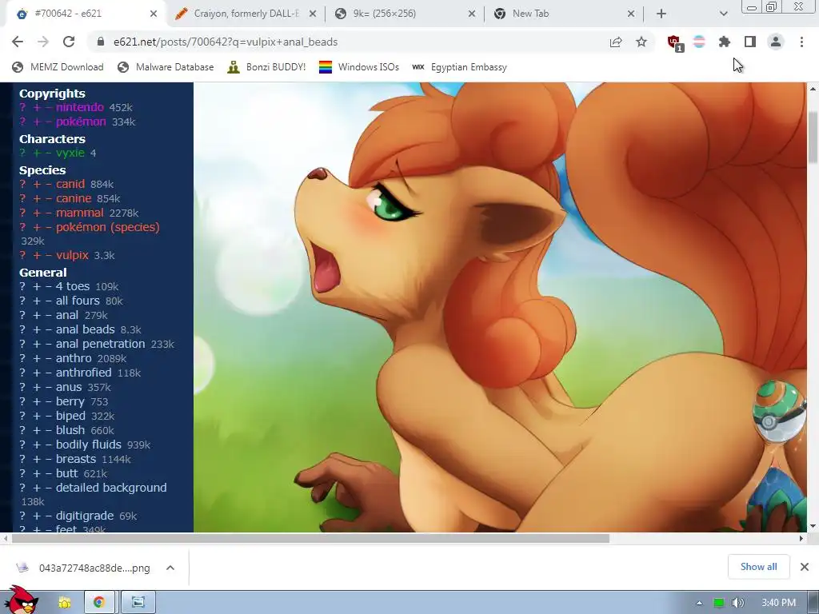Click the 4 toes general tag
The width and height of the screenshot is (819, 614).
tap(73, 286)
